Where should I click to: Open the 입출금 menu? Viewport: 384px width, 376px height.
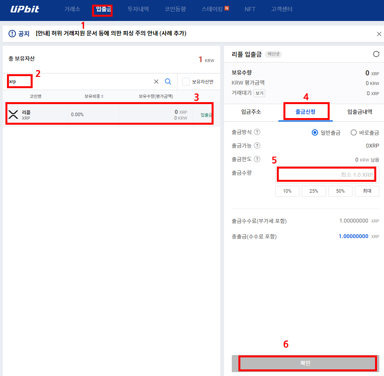[103, 9]
